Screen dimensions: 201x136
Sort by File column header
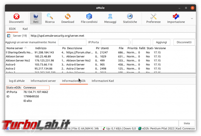[x=122, y=48]
